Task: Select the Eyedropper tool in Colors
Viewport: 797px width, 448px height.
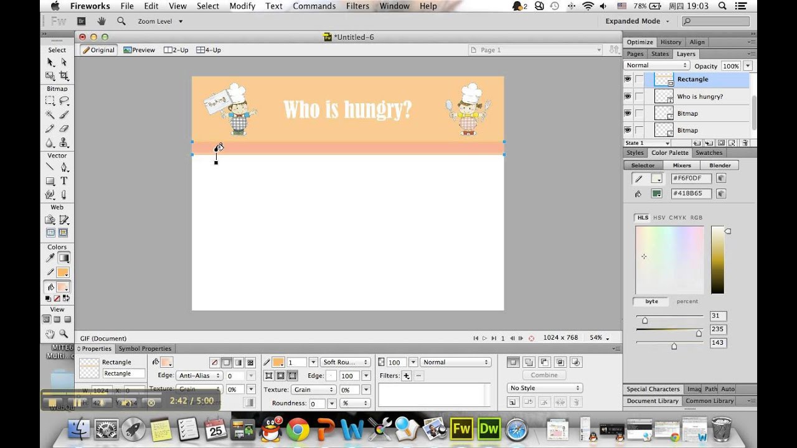Action: [50, 258]
